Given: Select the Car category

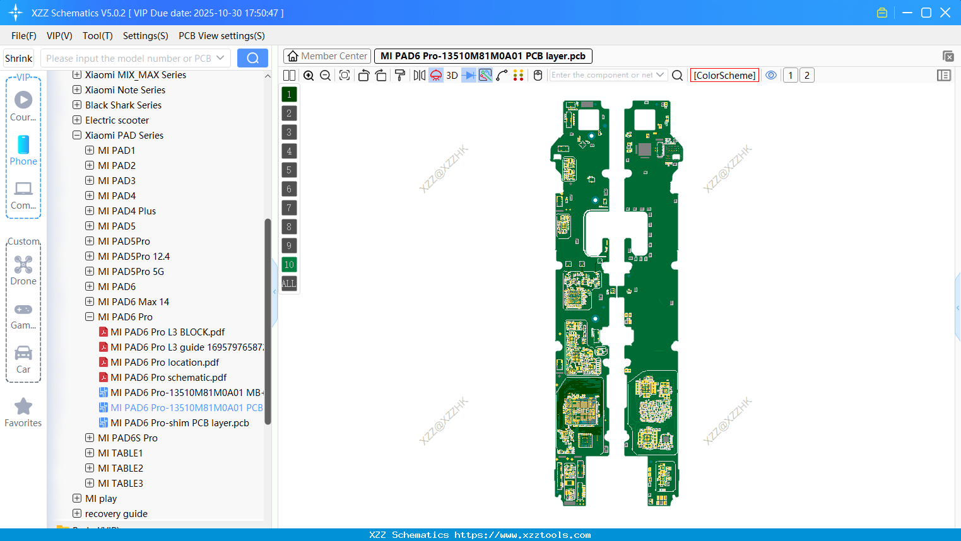Looking at the screenshot, I should 23,359.
